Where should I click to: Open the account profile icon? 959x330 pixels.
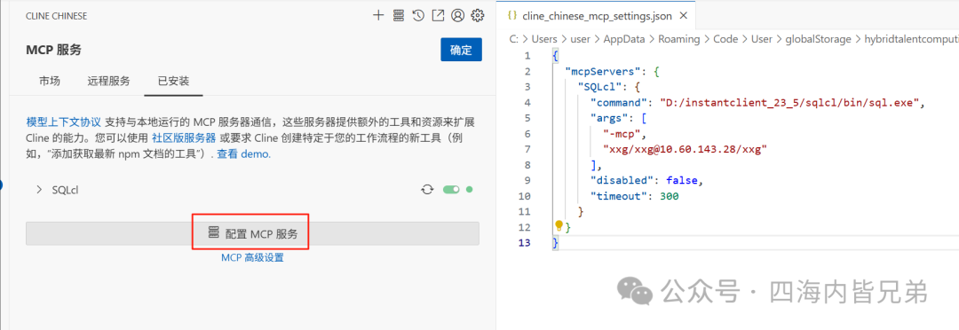457,16
